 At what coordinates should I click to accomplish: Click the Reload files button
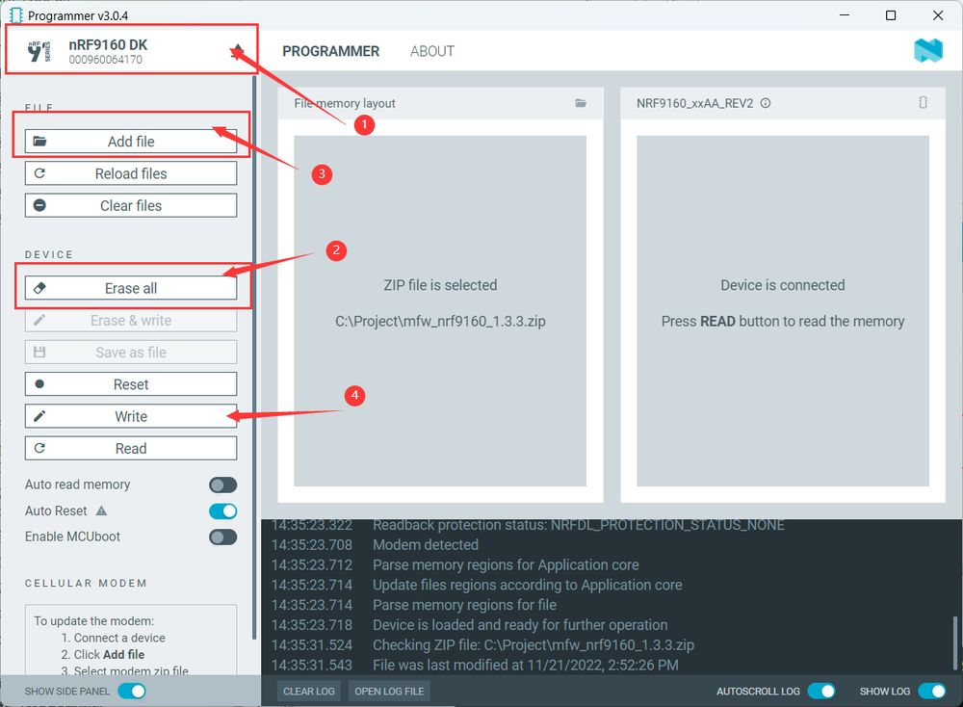coord(131,173)
